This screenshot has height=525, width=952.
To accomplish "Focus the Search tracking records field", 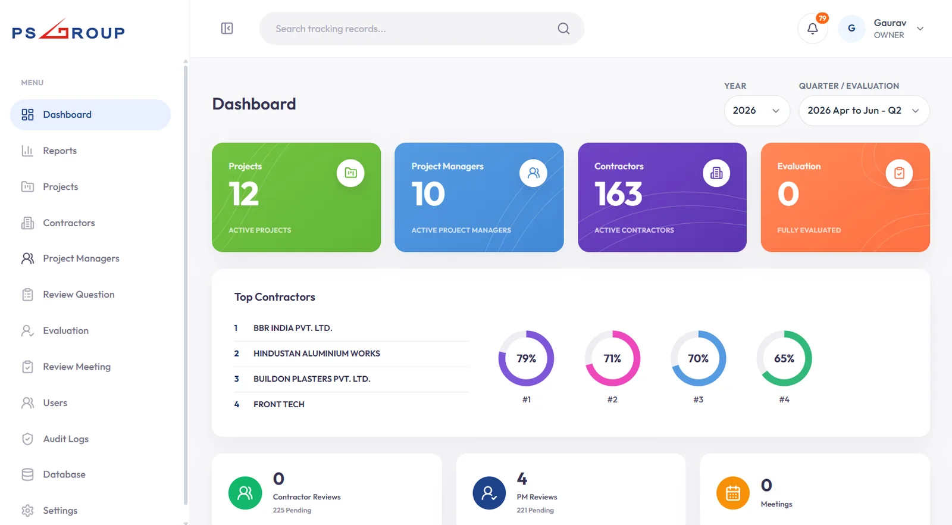I will [421, 29].
